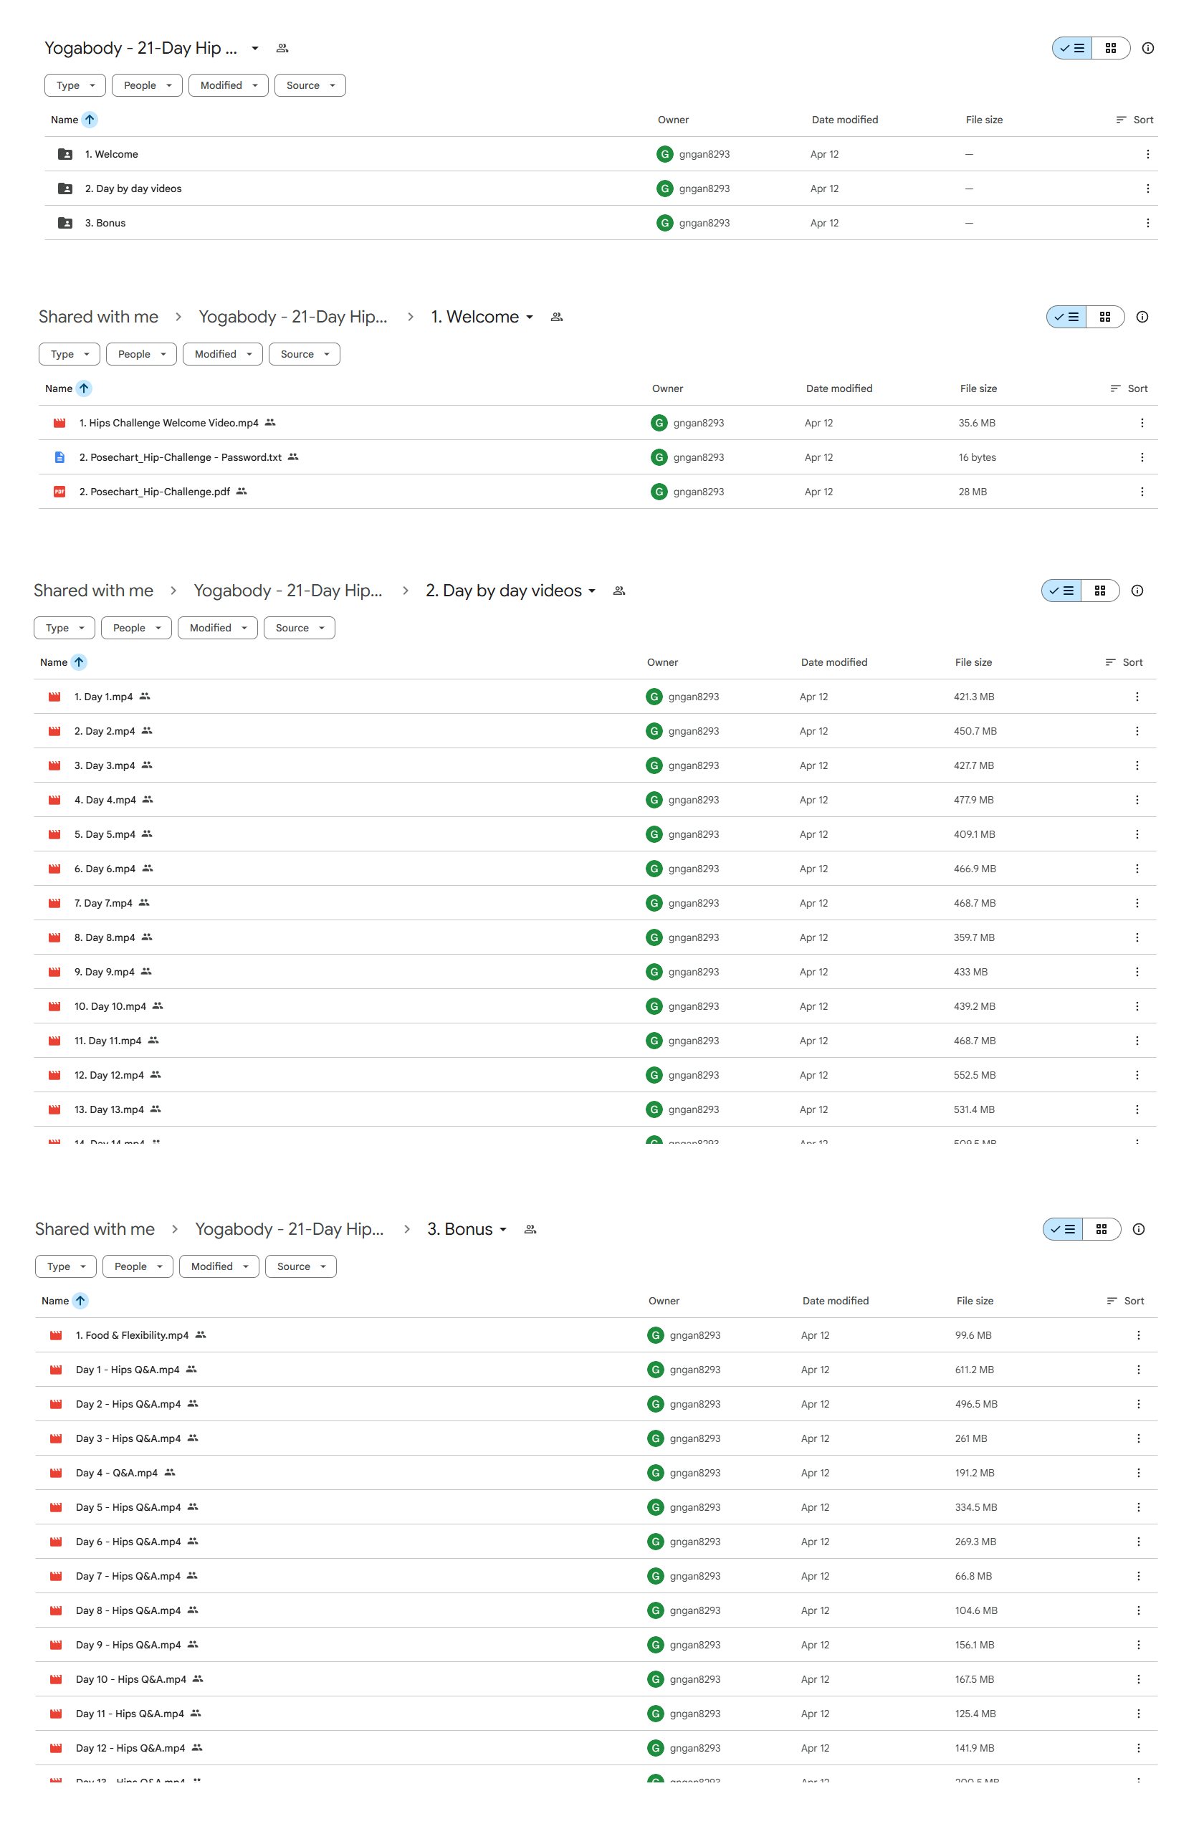Click file size '552.5 MB' of Day 12
The height and width of the screenshot is (1829, 1204).
[x=974, y=1075]
